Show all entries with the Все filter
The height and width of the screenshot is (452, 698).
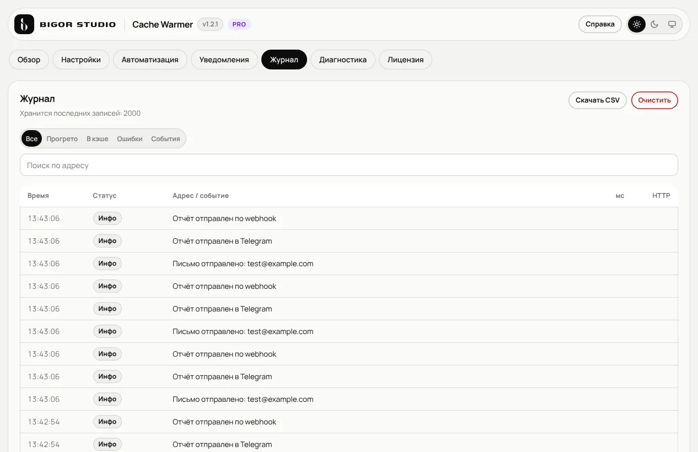[32, 139]
